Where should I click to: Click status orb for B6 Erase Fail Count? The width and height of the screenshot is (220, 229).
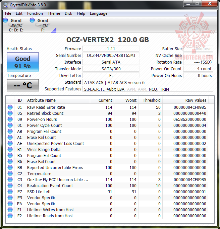pyautogui.click(x=10, y=161)
